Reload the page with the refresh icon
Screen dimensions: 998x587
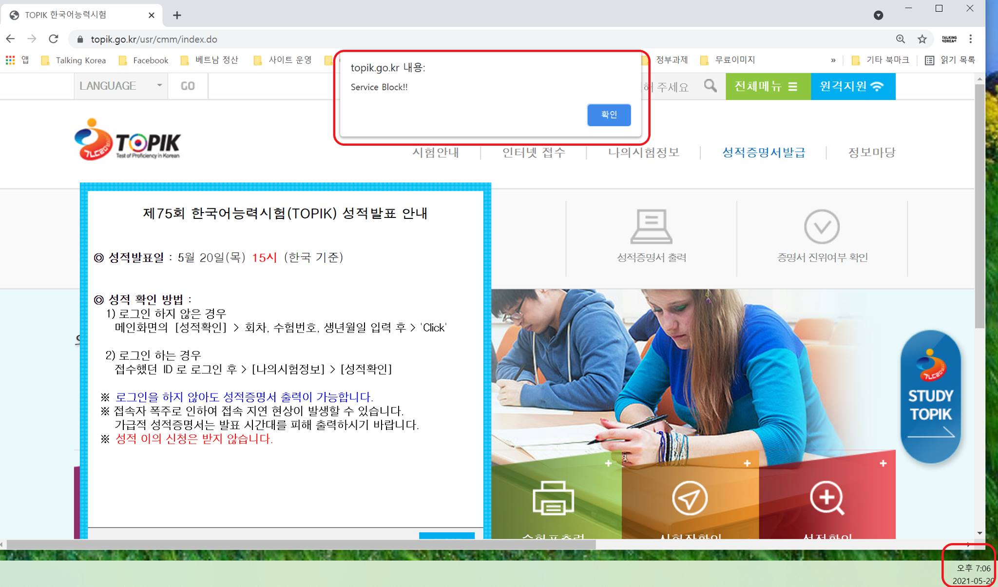[54, 39]
